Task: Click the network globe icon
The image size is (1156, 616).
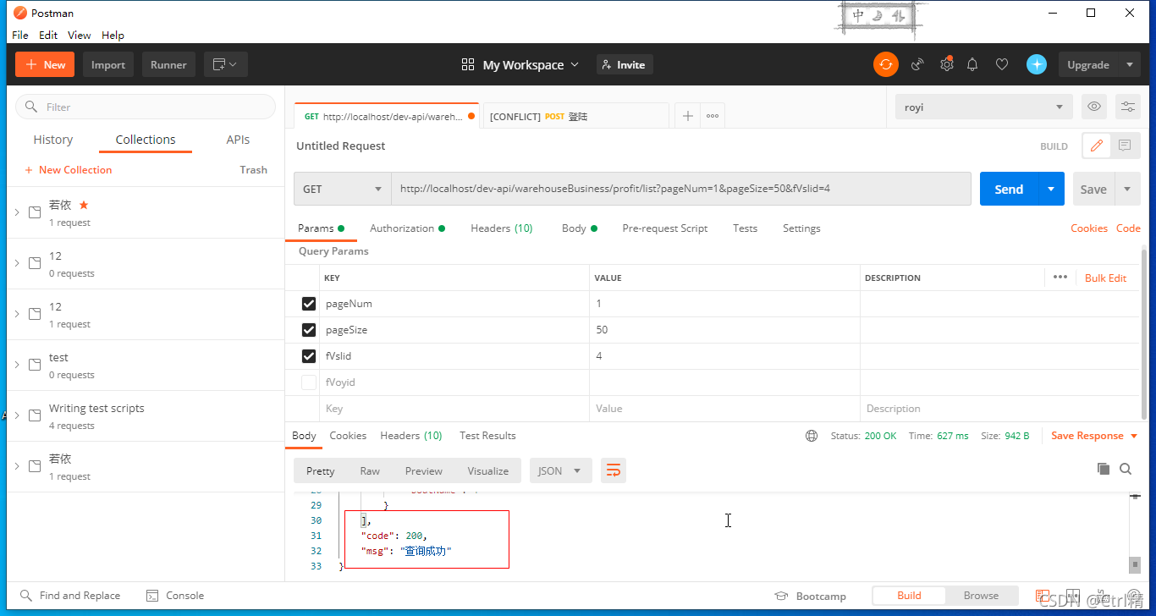Action: (x=812, y=436)
